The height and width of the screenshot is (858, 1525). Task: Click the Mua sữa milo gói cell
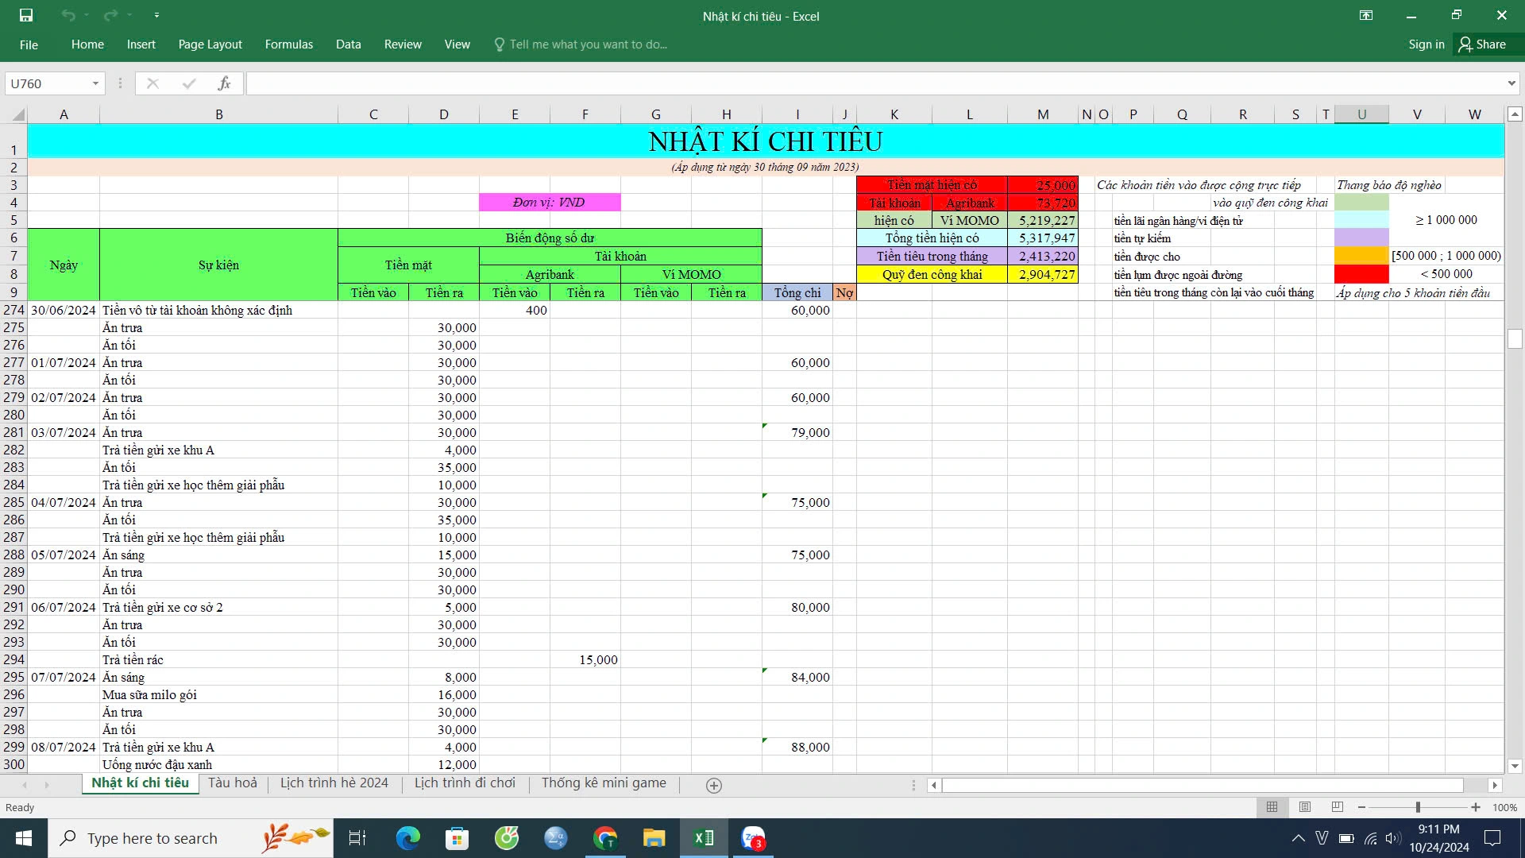click(218, 694)
